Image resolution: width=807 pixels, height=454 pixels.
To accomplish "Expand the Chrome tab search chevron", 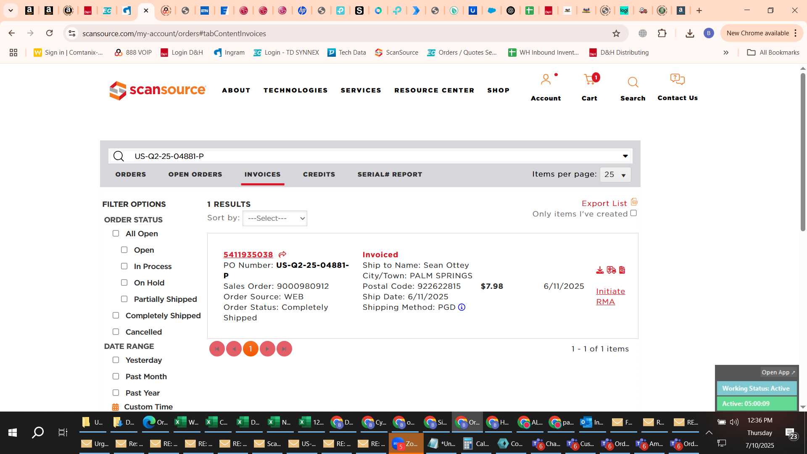I will pyautogui.click(x=11, y=11).
